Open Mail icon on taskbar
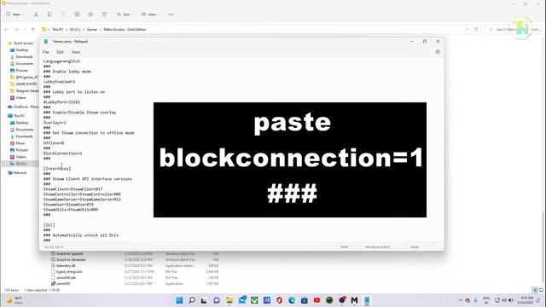Image resolution: width=546 pixels, height=307 pixels. [x=242, y=300]
